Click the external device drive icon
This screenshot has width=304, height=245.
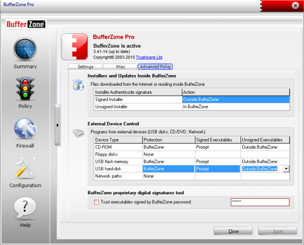(79, 133)
